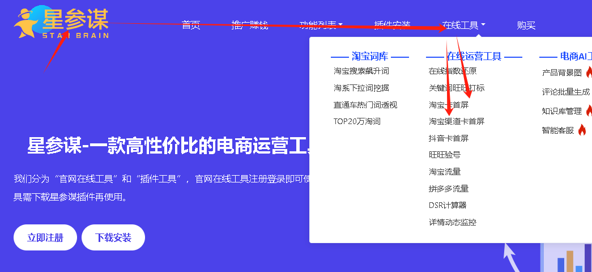This screenshot has width=592, height=272.
Task: Open the 插件安装 nav item
Action: (x=392, y=25)
